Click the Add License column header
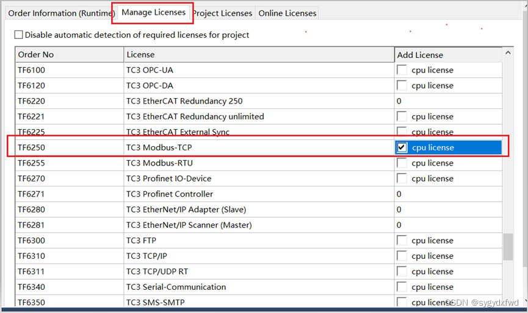 pyautogui.click(x=448, y=55)
